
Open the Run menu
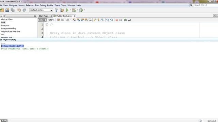37,5
